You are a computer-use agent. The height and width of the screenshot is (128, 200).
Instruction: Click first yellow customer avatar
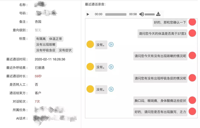[90, 44]
